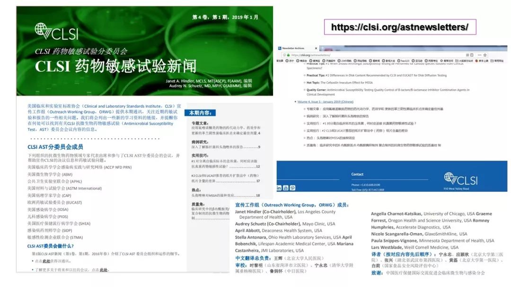Image resolution: width=511 pixels, height=287 pixels.
Task: Click the 本期内容 blue header
Action: (x=200, y=113)
